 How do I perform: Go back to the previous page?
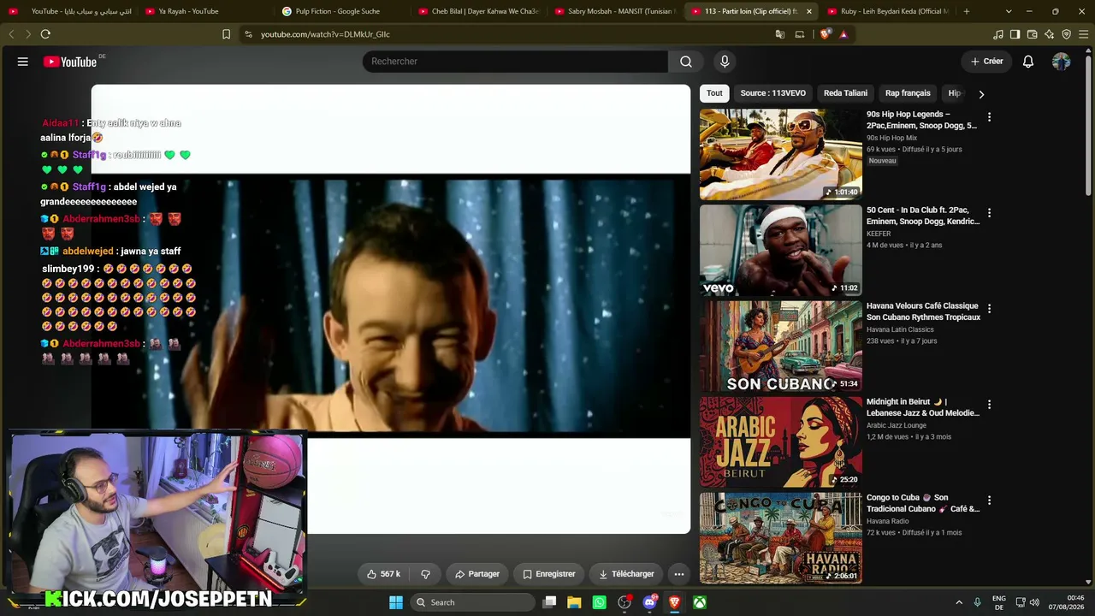click(x=11, y=34)
